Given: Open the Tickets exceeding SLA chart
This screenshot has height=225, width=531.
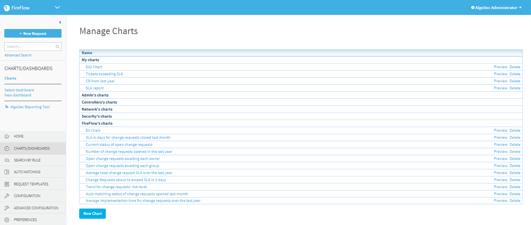Looking at the screenshot, I should (x=104, y=74).
